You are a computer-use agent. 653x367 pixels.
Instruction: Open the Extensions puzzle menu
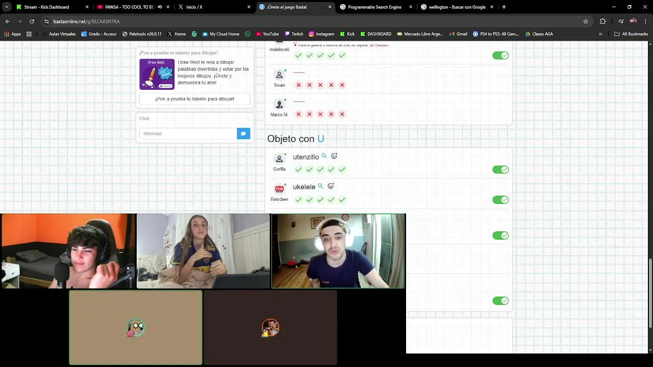(603, 21)
